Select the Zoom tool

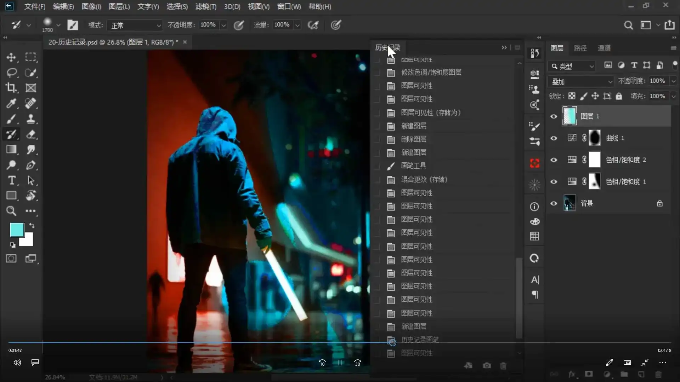point(12,211)
